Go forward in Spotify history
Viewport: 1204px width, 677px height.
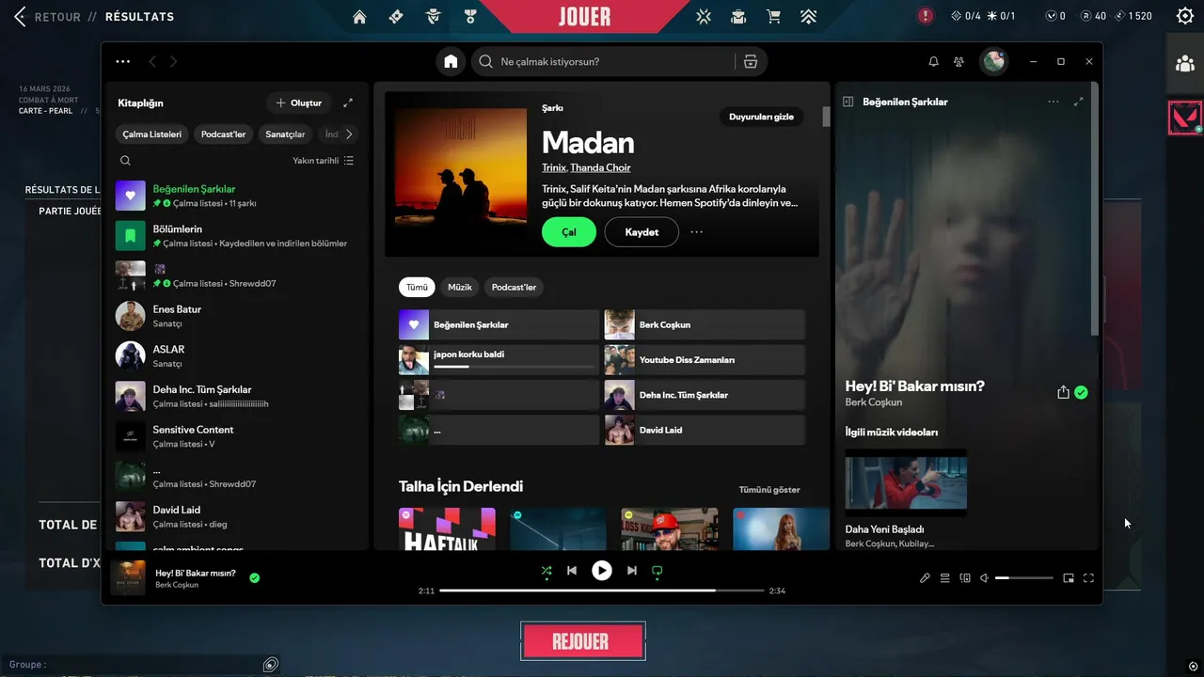173,61
